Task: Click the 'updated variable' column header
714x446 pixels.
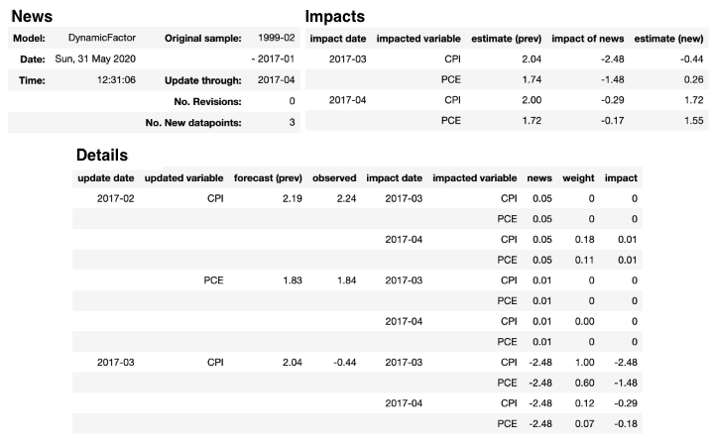Action: click(x=183, y=177)
